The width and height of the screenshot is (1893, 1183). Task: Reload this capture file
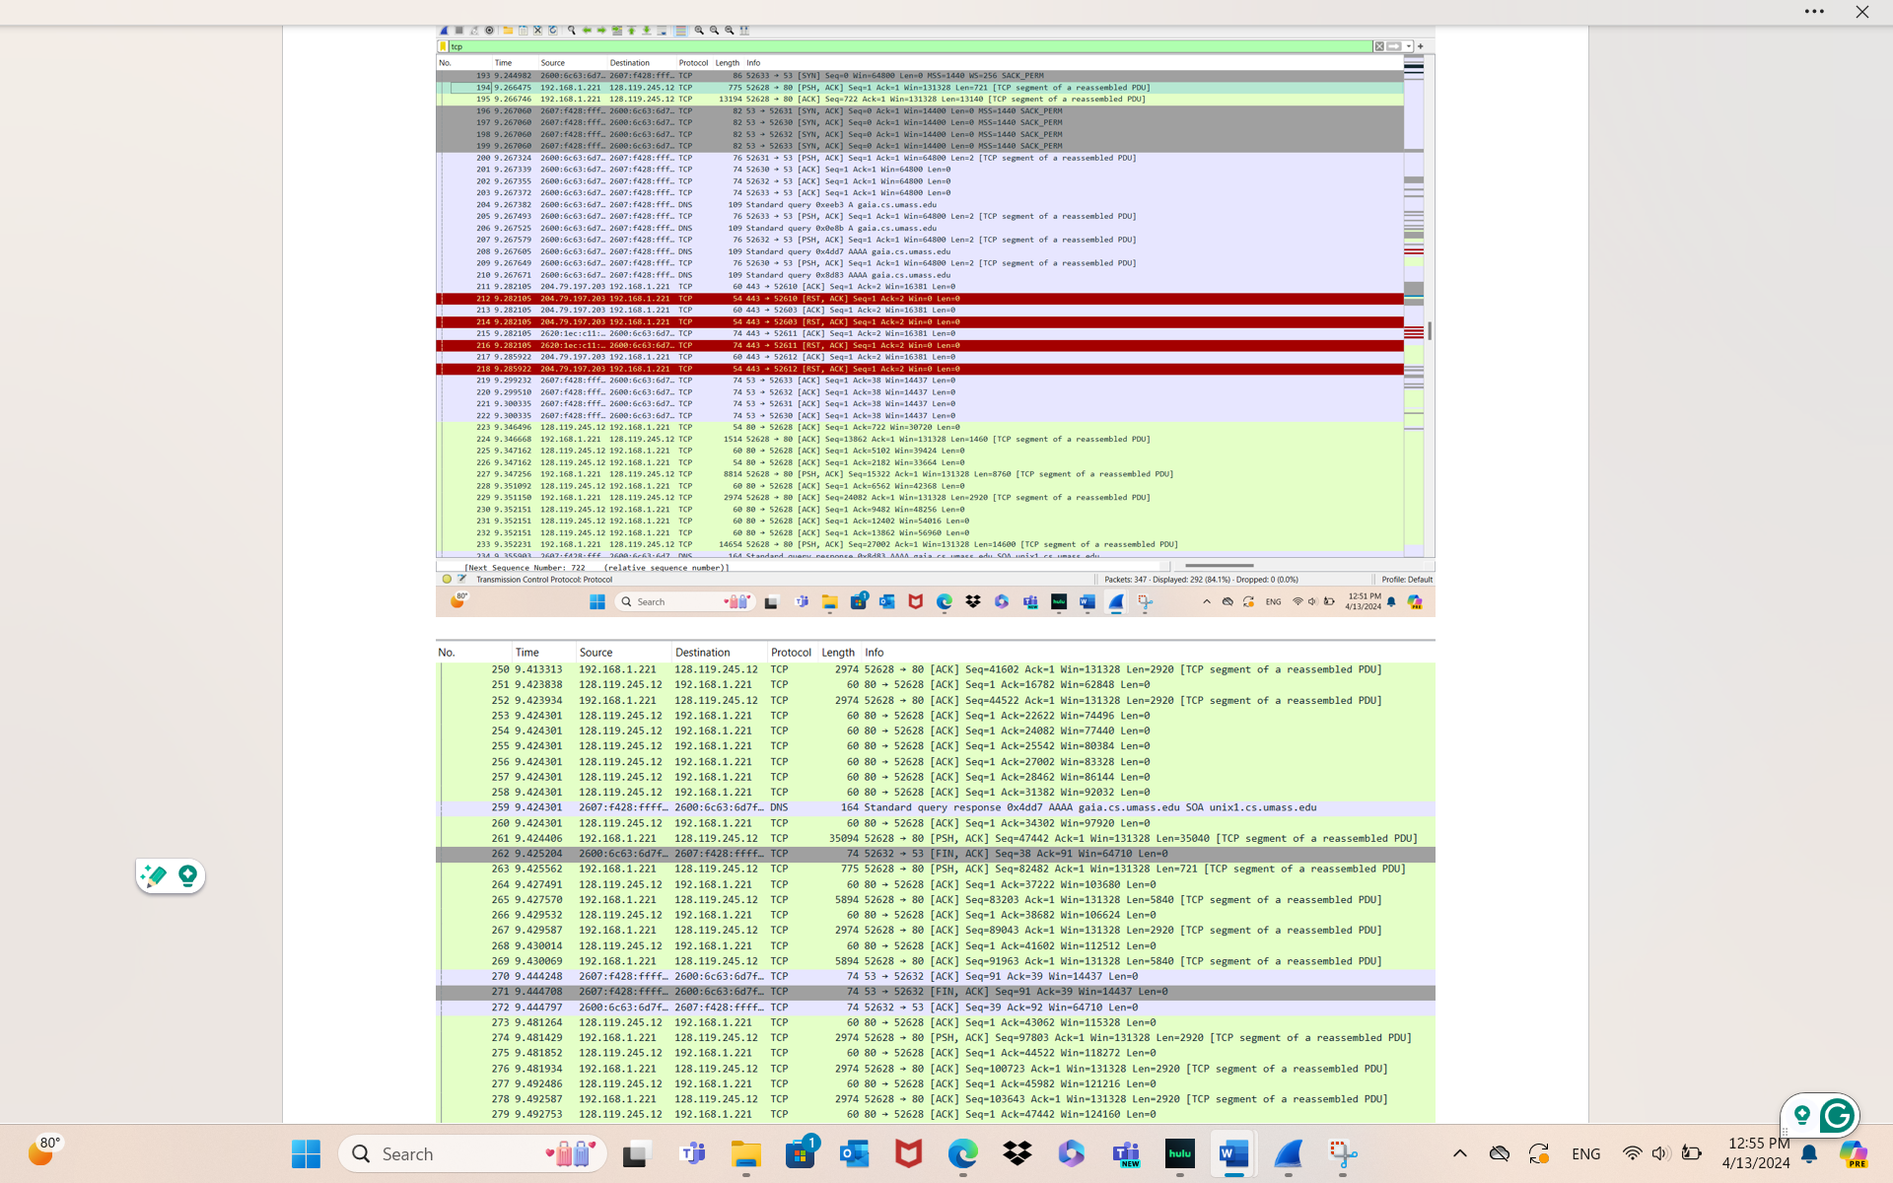click(x=553, y=31)
